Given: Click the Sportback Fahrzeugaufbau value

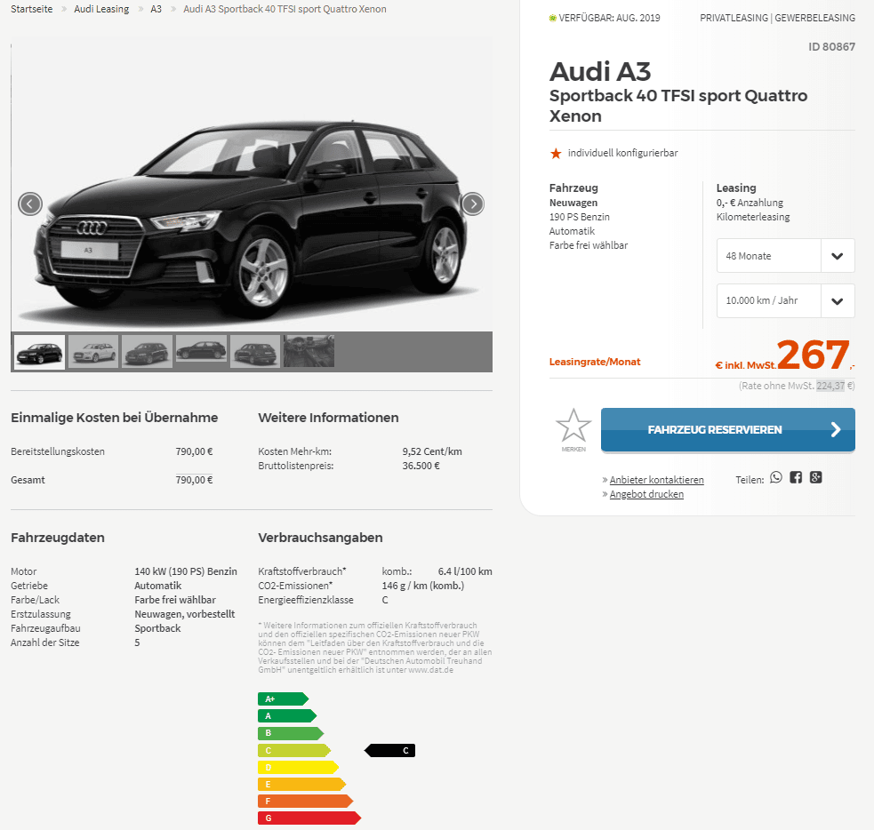Looking at the screenshot, I should click(x=157, y=628).
